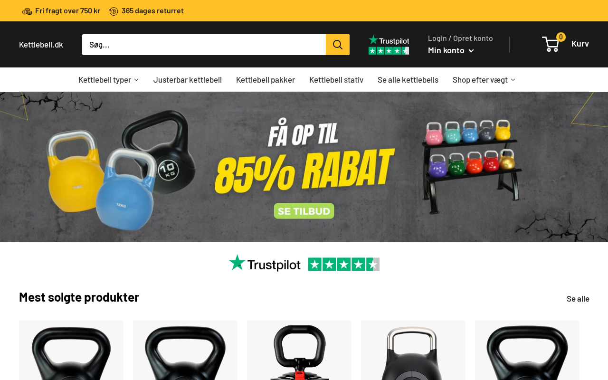
Task: Click the green SE TILBUD button
Action: 304,211
